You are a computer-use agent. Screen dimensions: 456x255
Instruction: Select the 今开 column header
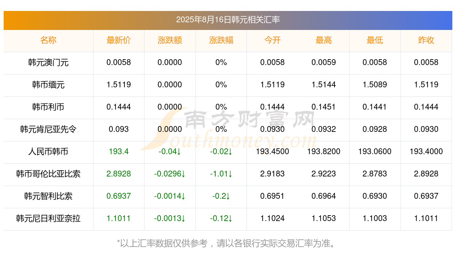273,40
